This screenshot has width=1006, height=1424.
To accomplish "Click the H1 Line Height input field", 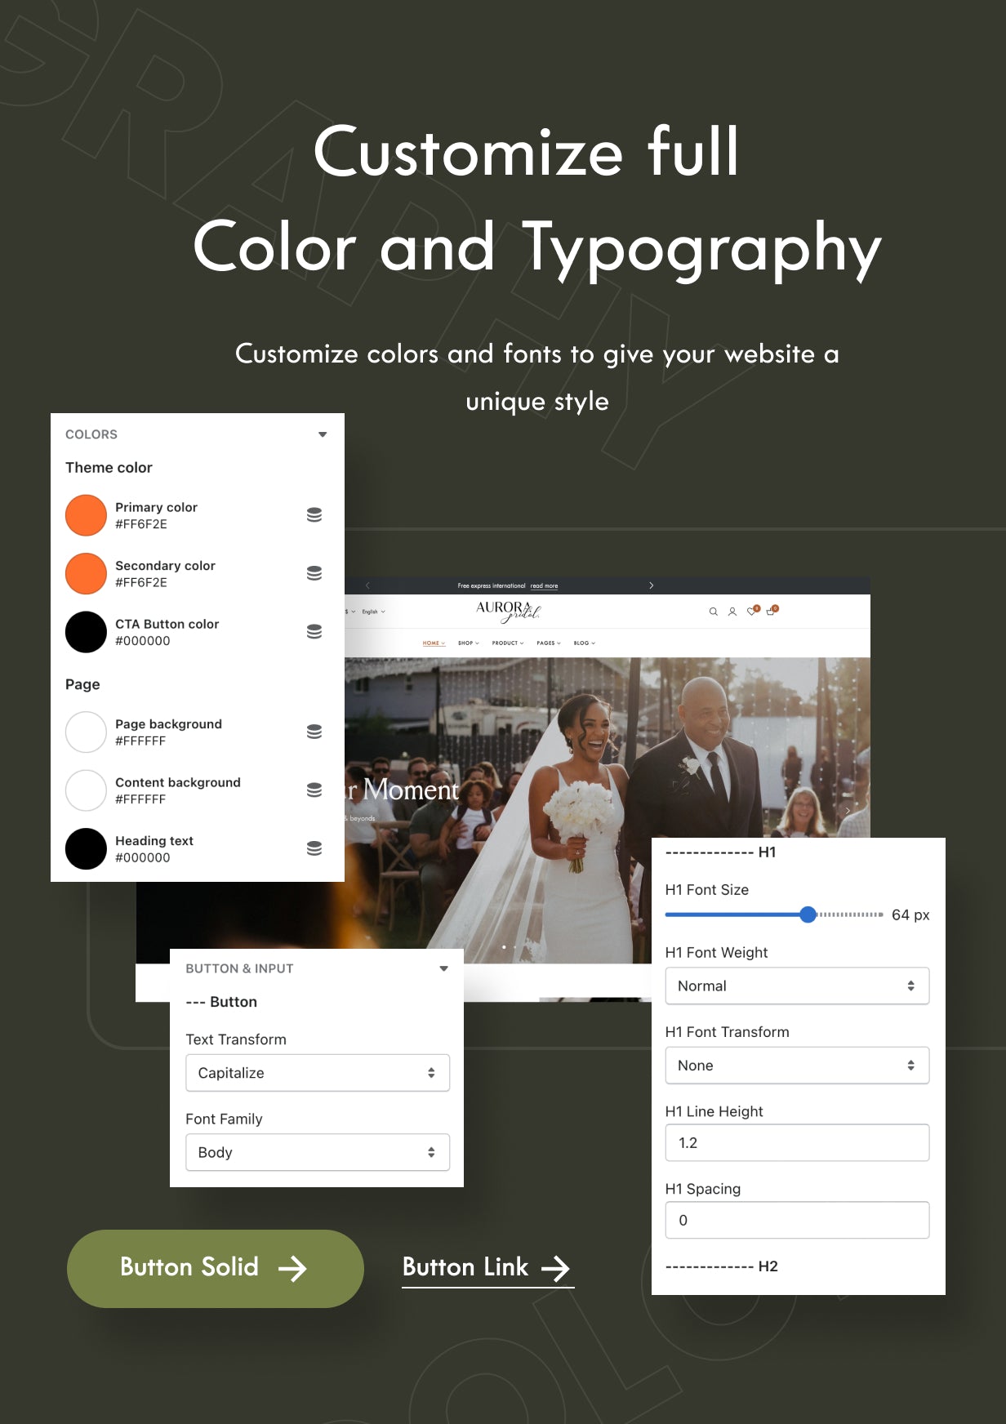I will click(x=797, y=1143).
